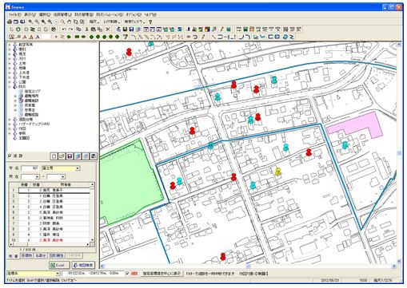
Task: Click the green circular refresh icon
Action: [18, 30]
